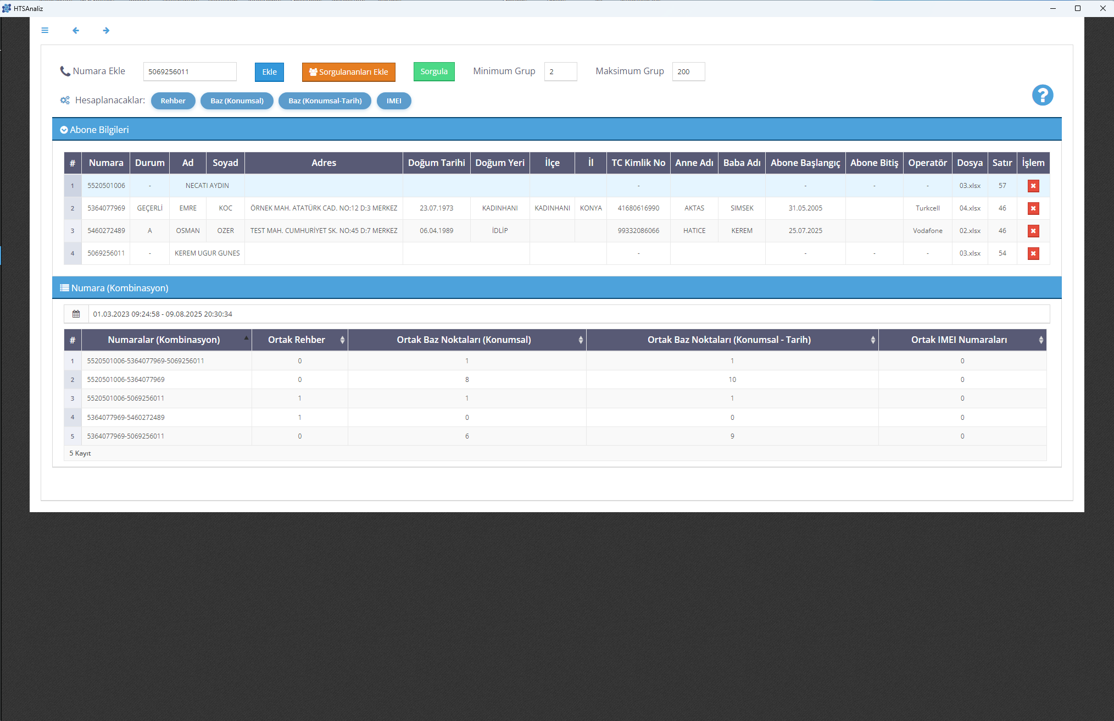Viewport: 1114px width, 721px height.
Task: Toggle the Rehber calculation pill
Action: tap(173, 101)
